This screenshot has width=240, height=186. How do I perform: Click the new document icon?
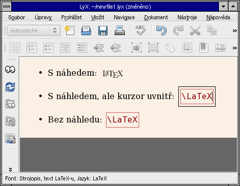(x=69, y=30)
